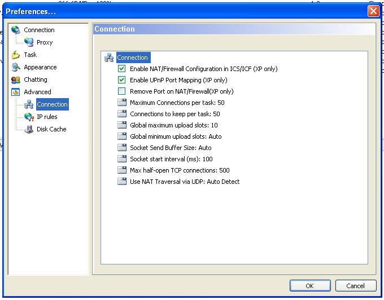Click the Proxy icon under Connection
Image resolution: width=384 pixels, height=300 pixels.
point(29,42)
